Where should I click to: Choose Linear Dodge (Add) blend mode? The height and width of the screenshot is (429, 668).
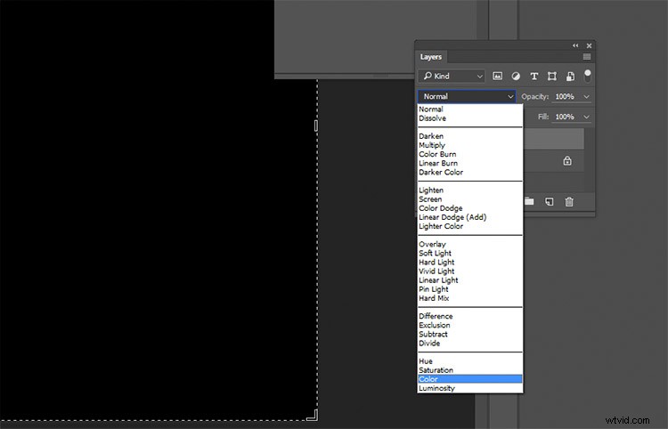click(x=470, y=217)
